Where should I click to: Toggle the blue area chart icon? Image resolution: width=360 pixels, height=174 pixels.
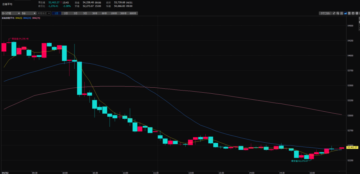(x=346, y=13)
